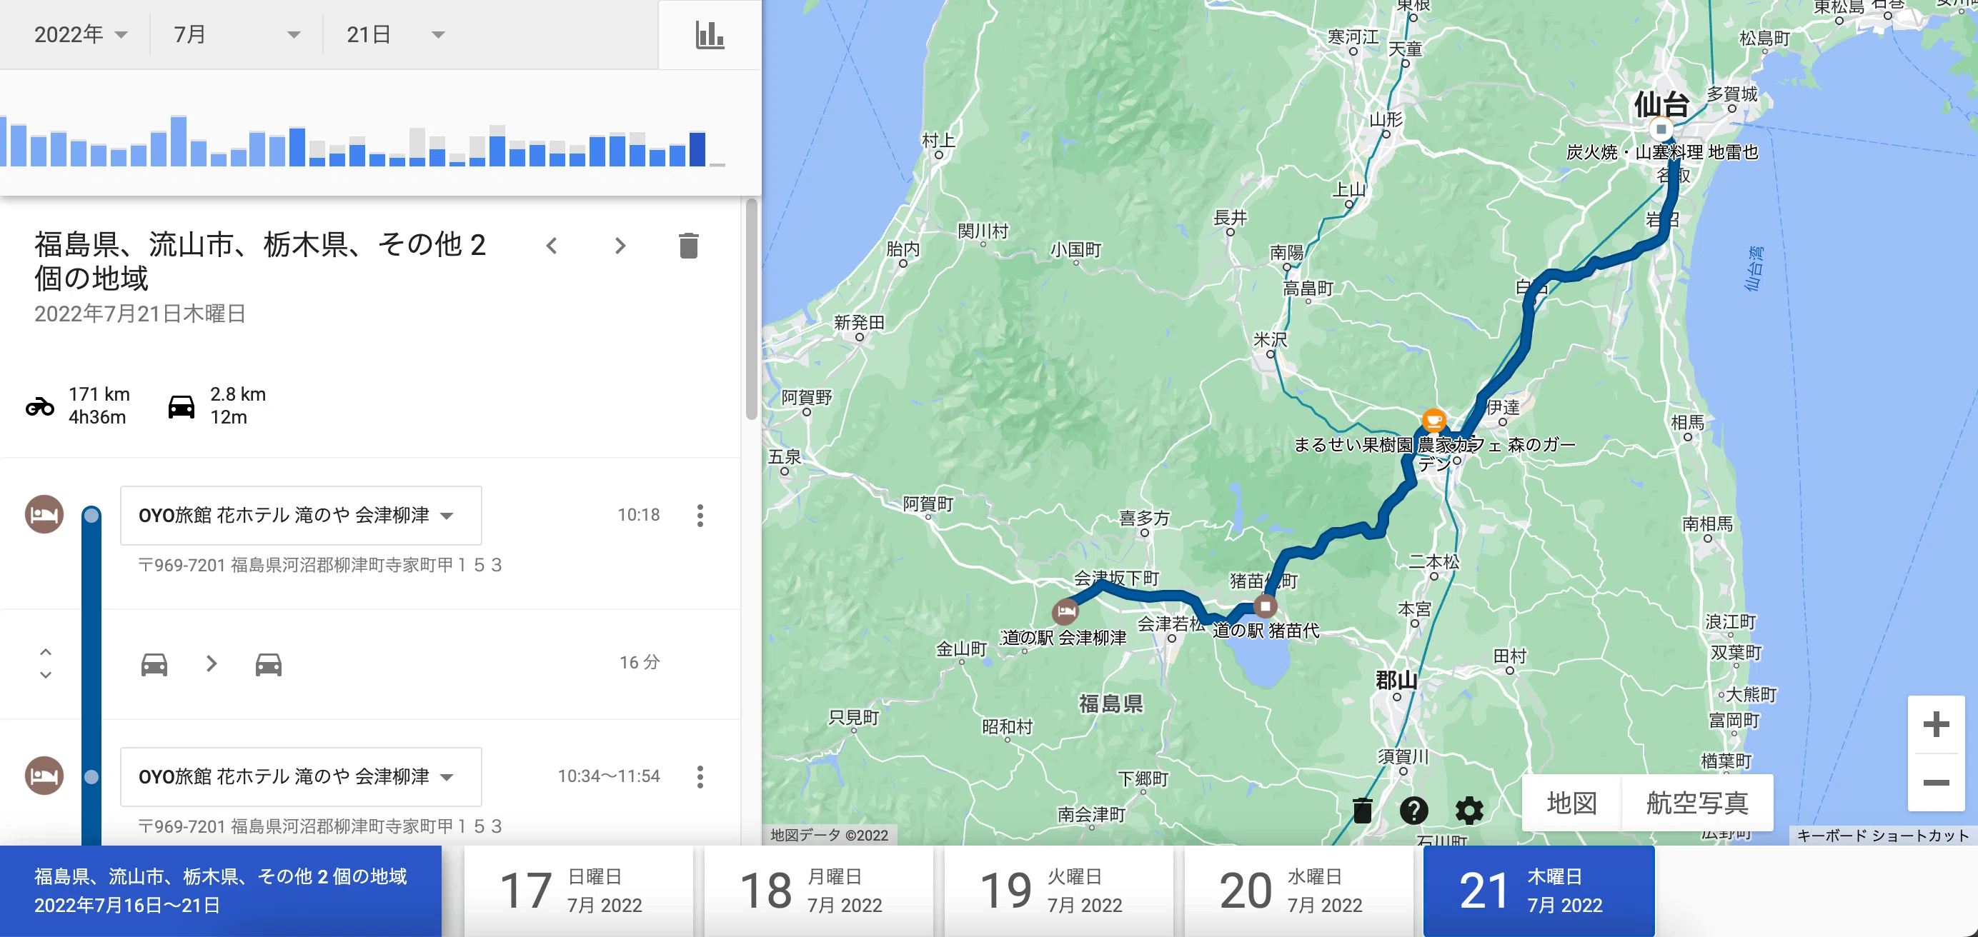Select the 17 日曜日 day tab
Image resolution: width=1978 pixels, height=937 pixels.
point(577,891)
